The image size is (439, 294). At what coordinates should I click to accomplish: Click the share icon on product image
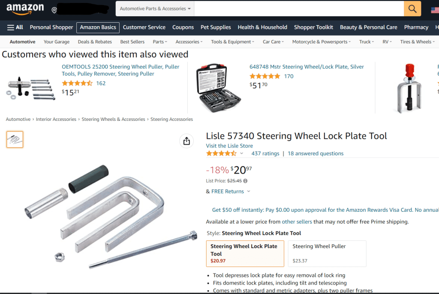click(186, 141)
